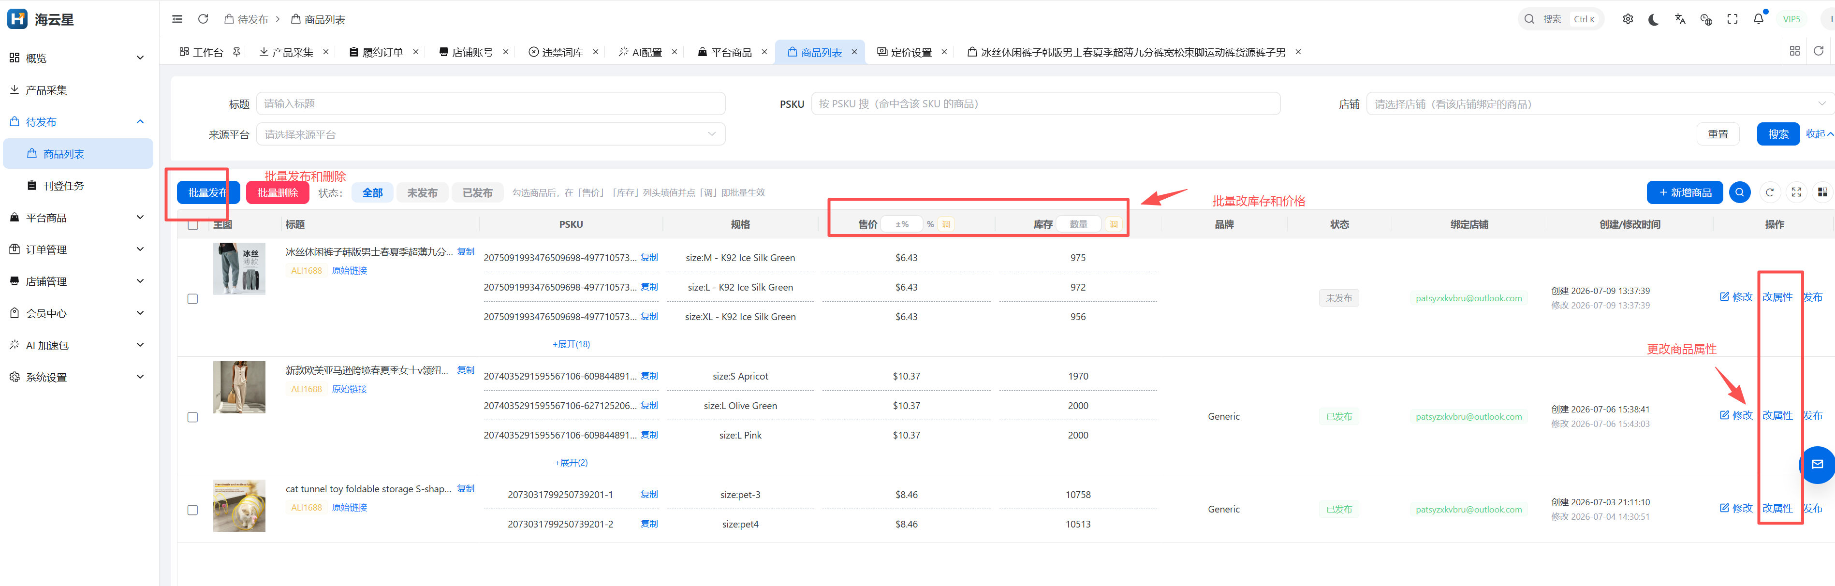Close the 定价设置 tab
The height and width of the screenshot is (586, 1835).
pyautogui.click(x=944, y=52)
